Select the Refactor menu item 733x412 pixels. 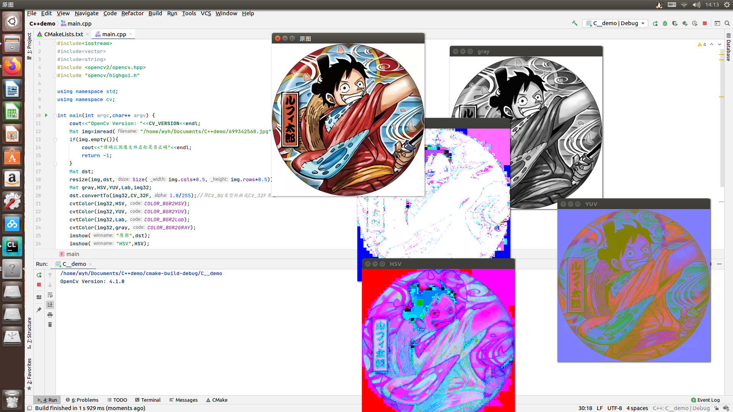coord(132,13)
